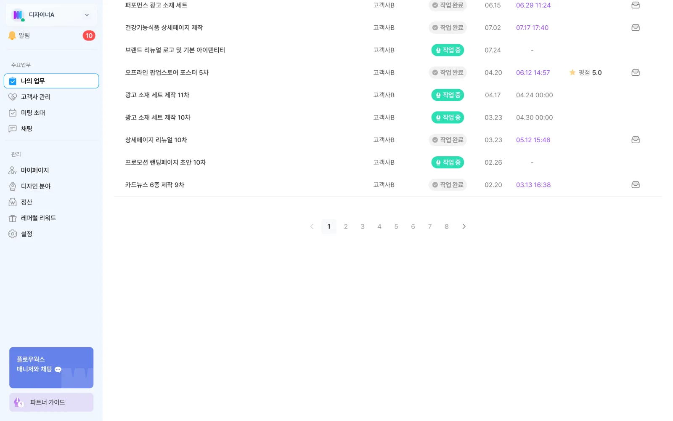
Task: Click the 나의 업무 clipboard icon
Action: pyautogui.click(x=13, y=81)
